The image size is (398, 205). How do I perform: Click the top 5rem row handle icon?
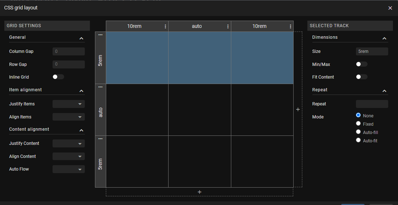(100, 35)
